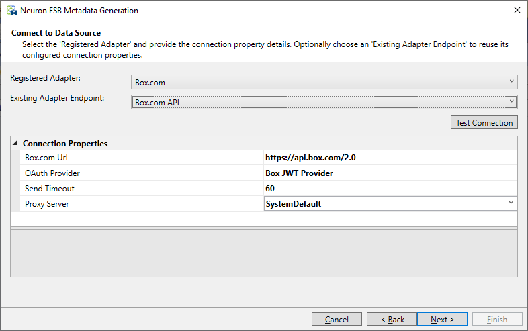Collapse the Connection Properties section
This screenshot has height=331, width=528.
click(x=15, y=144)
